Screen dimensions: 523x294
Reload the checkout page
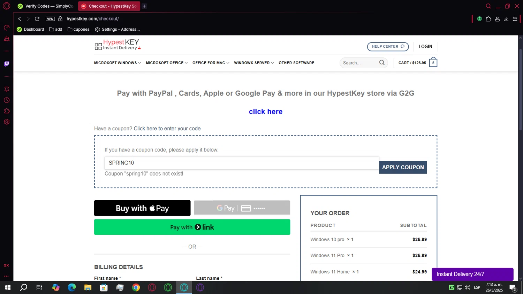point(37,19)
